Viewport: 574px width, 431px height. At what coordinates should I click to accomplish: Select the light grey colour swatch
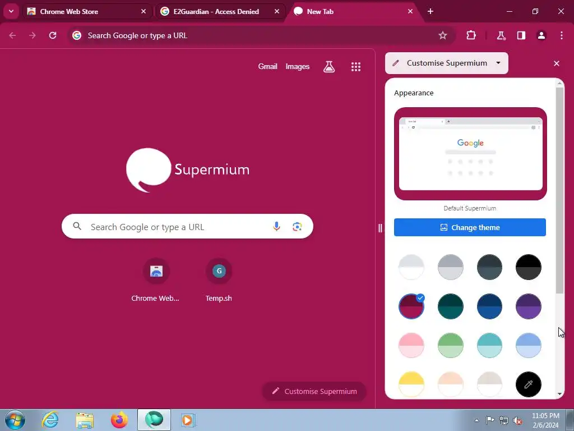pyautogui.click(x=450, y=267)
